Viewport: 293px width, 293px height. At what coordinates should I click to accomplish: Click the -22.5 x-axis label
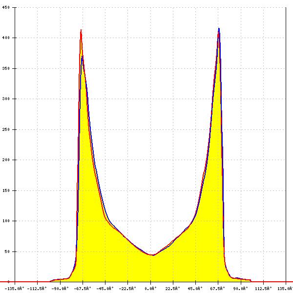[127, 289]
